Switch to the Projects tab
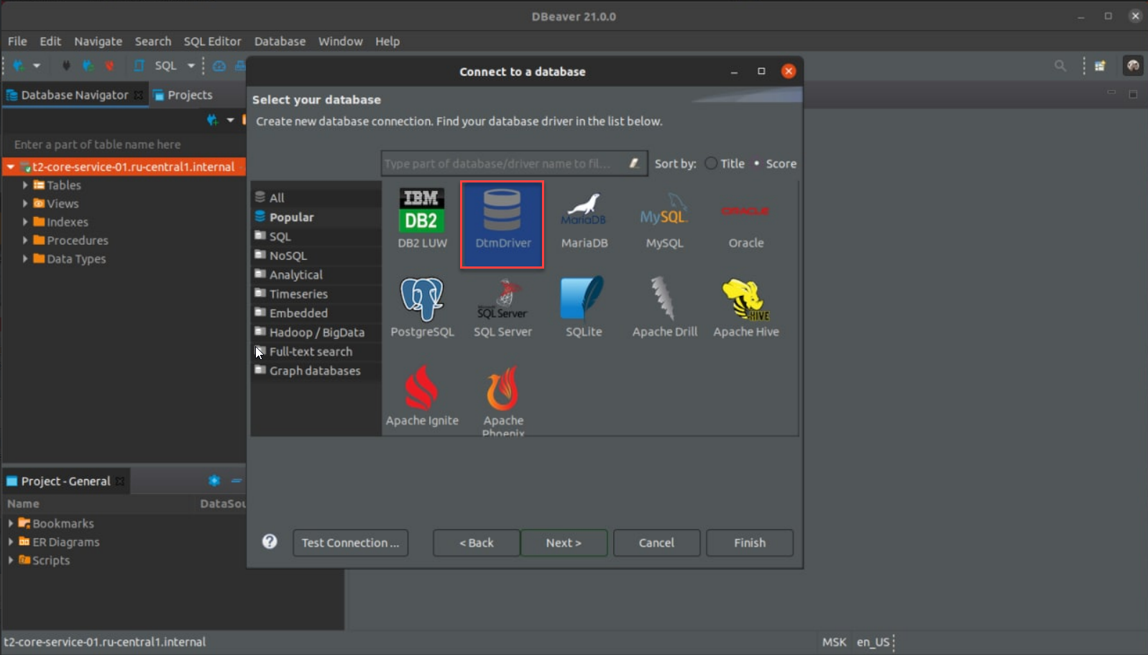This screenshot has width=1148, height=655. coord(184,95)
